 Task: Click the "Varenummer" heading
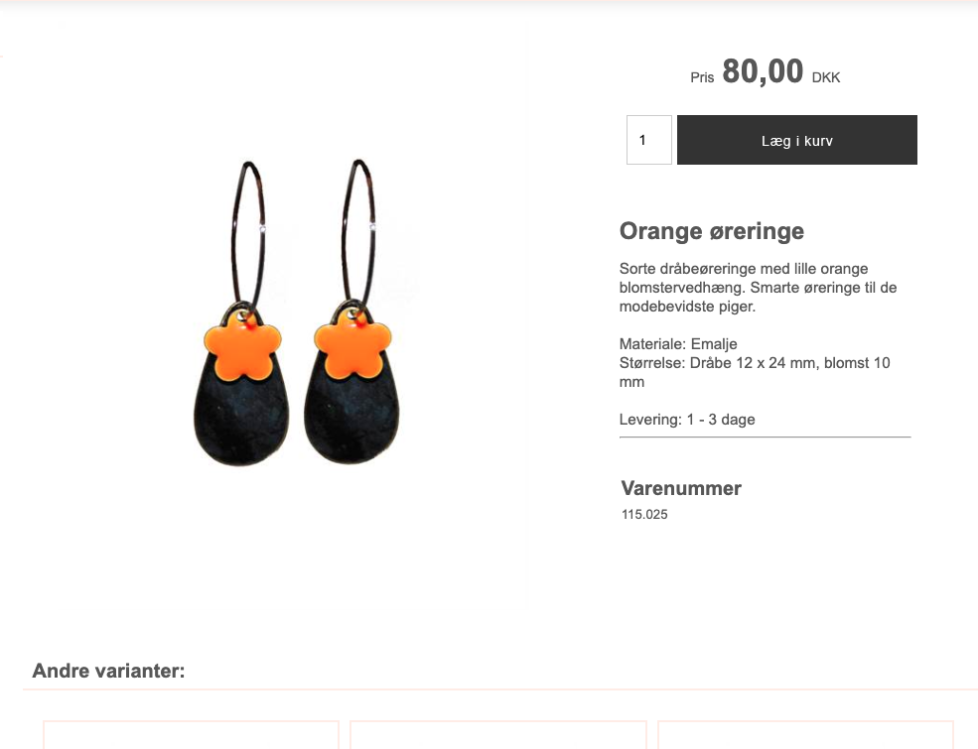[681, 488]
